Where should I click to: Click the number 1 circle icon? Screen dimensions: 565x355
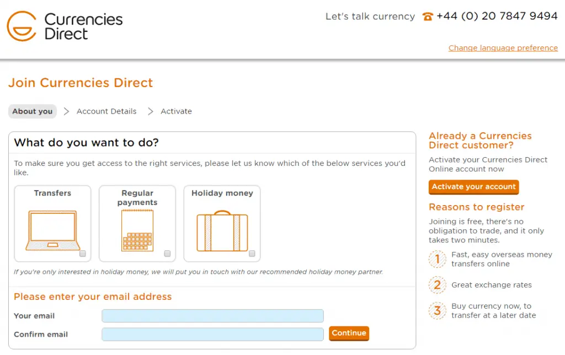click(438, 259)
